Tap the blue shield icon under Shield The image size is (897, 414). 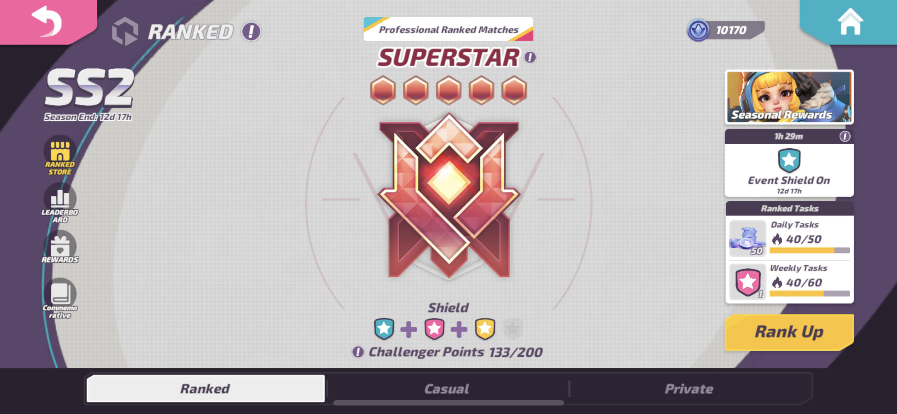[384, 329]
